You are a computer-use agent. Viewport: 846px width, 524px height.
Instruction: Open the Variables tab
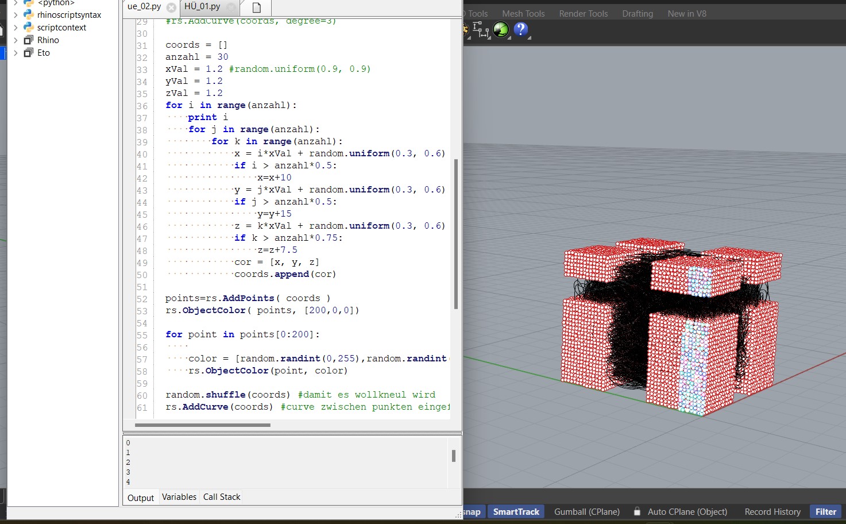[x=179, y=497]
